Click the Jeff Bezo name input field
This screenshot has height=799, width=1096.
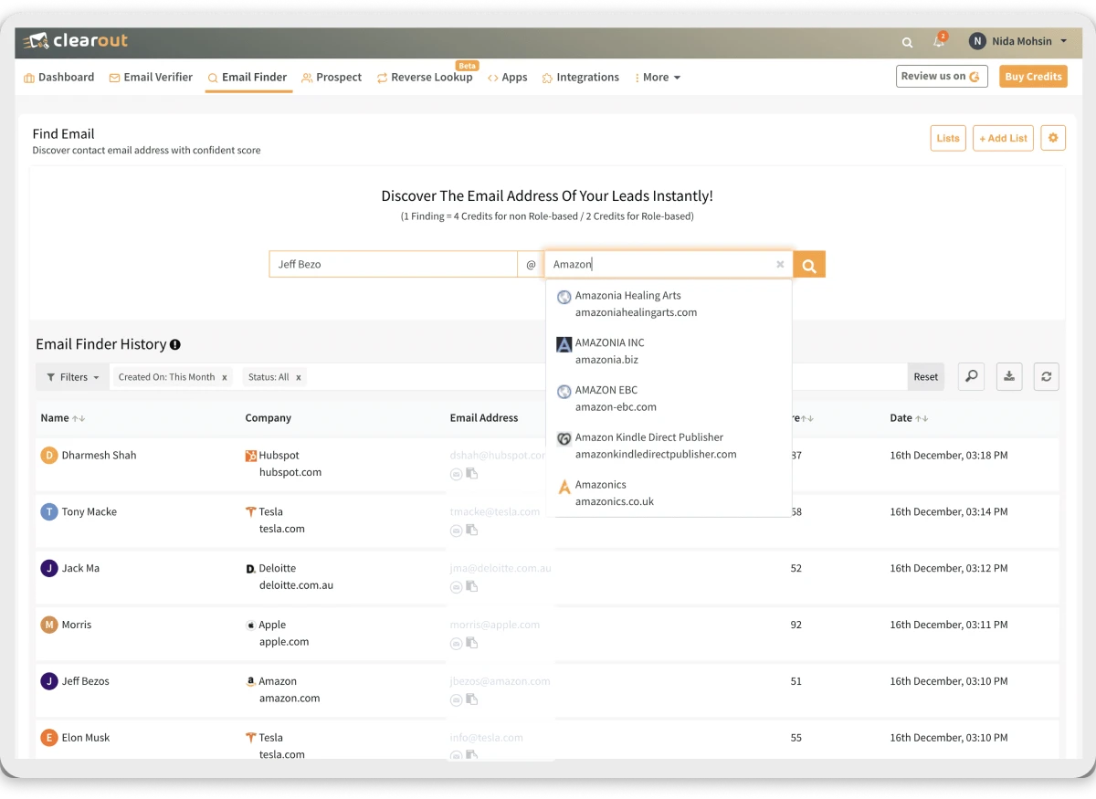pos(393,265)
